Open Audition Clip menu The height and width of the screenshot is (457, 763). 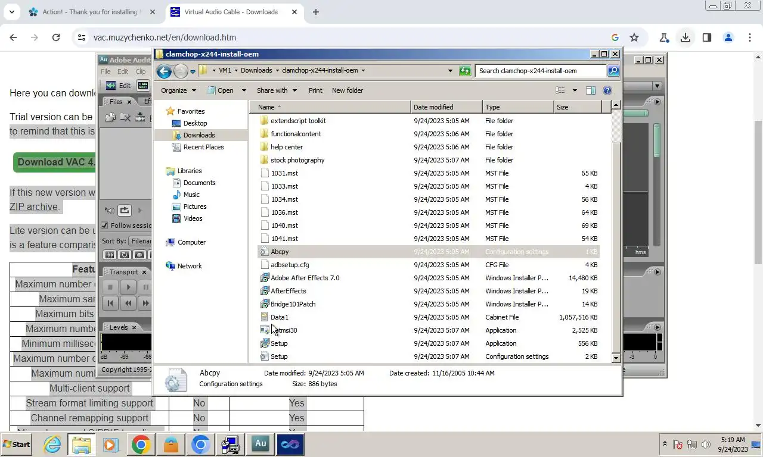141,71
